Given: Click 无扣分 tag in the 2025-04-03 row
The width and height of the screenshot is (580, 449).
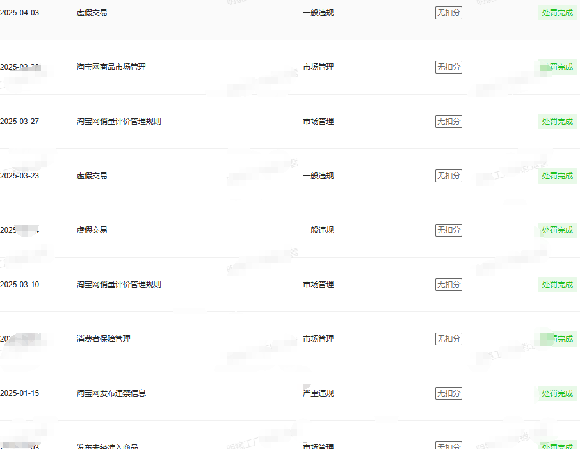Looking at the screenshot, I should click(x=448, y=13).
